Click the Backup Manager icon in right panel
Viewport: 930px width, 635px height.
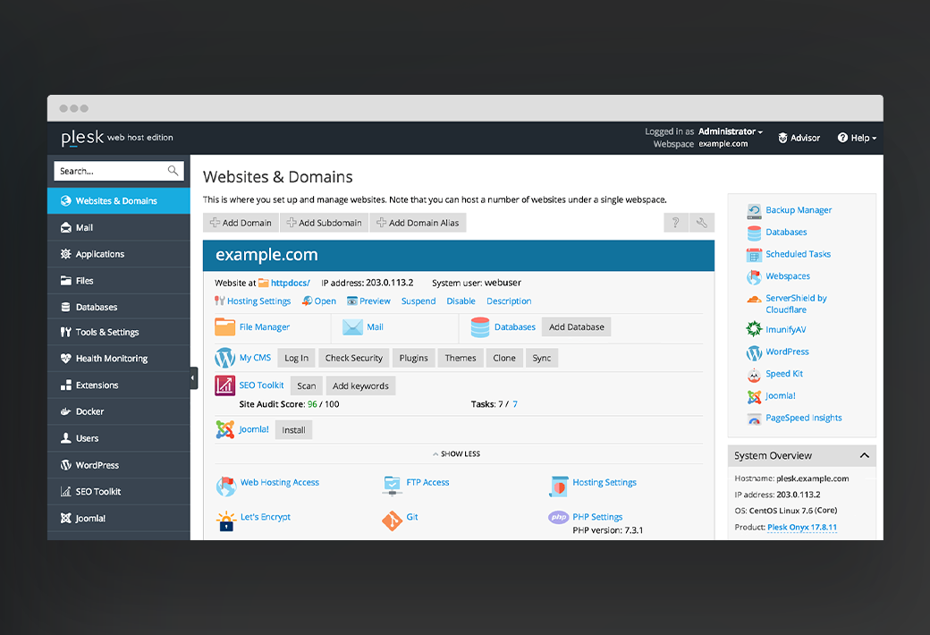754,211
